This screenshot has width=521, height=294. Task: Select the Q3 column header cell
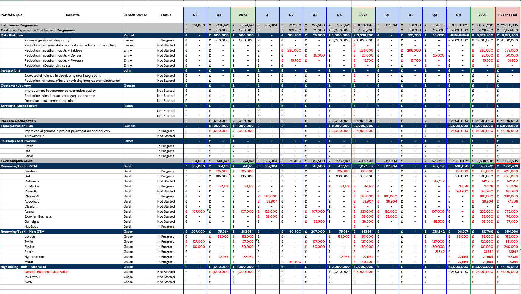(x=195, y=15)
